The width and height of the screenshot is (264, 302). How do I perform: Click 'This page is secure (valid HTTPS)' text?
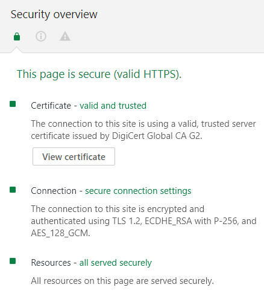tap(99, 74)
